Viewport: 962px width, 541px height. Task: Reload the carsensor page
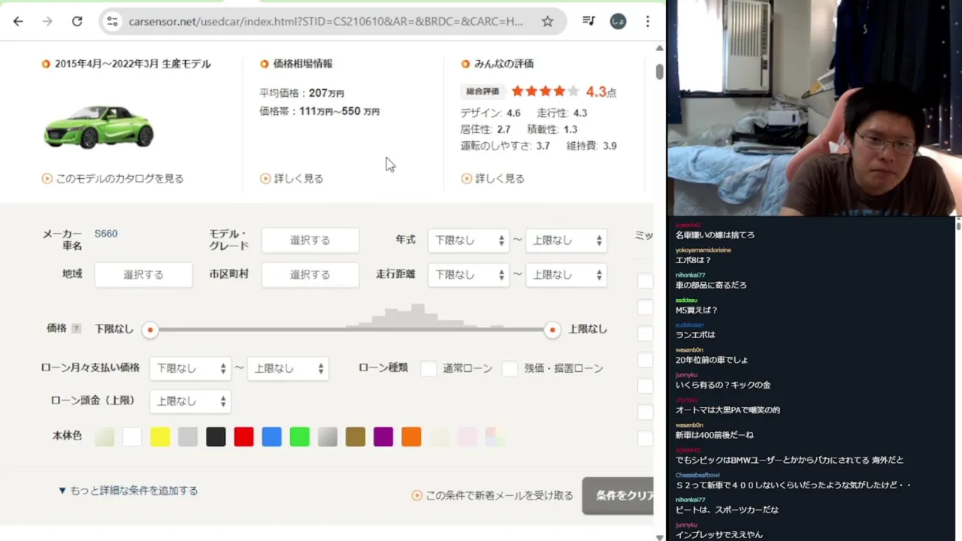[x=77, y=21]
